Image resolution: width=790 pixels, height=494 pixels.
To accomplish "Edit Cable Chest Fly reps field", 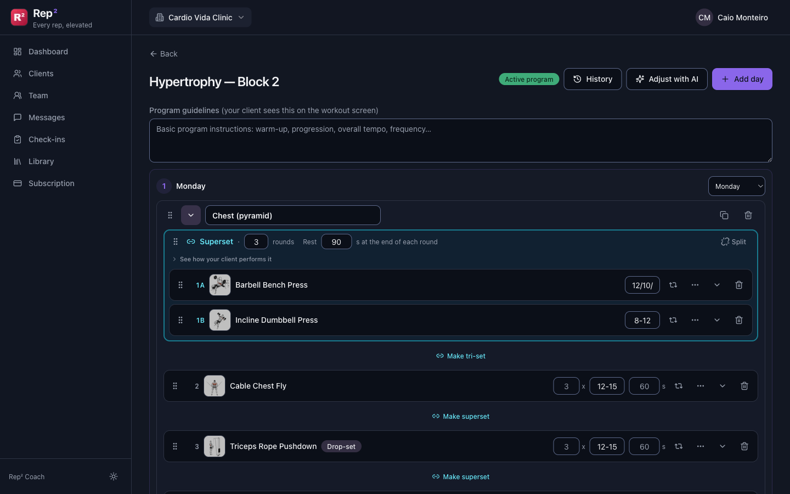I will coord(607,386).
